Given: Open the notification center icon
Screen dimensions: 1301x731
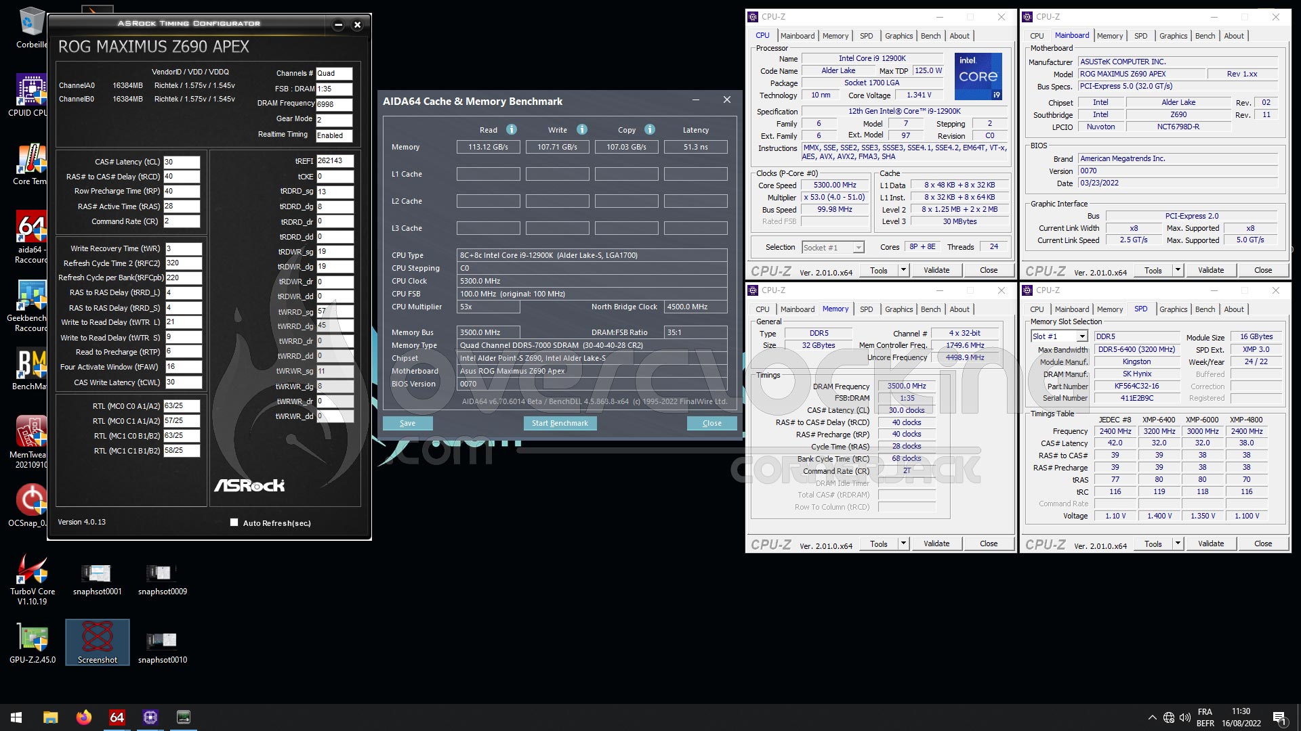Looking at the screenshot, I should click(1279, 717).
